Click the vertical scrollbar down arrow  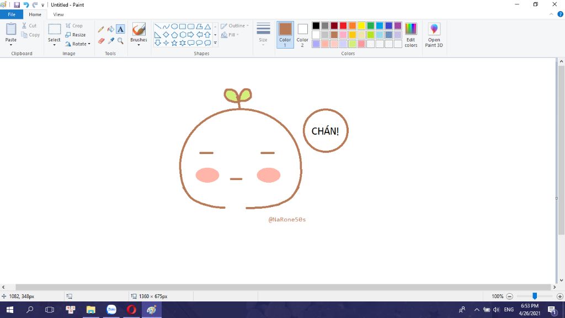click(561, 280)
